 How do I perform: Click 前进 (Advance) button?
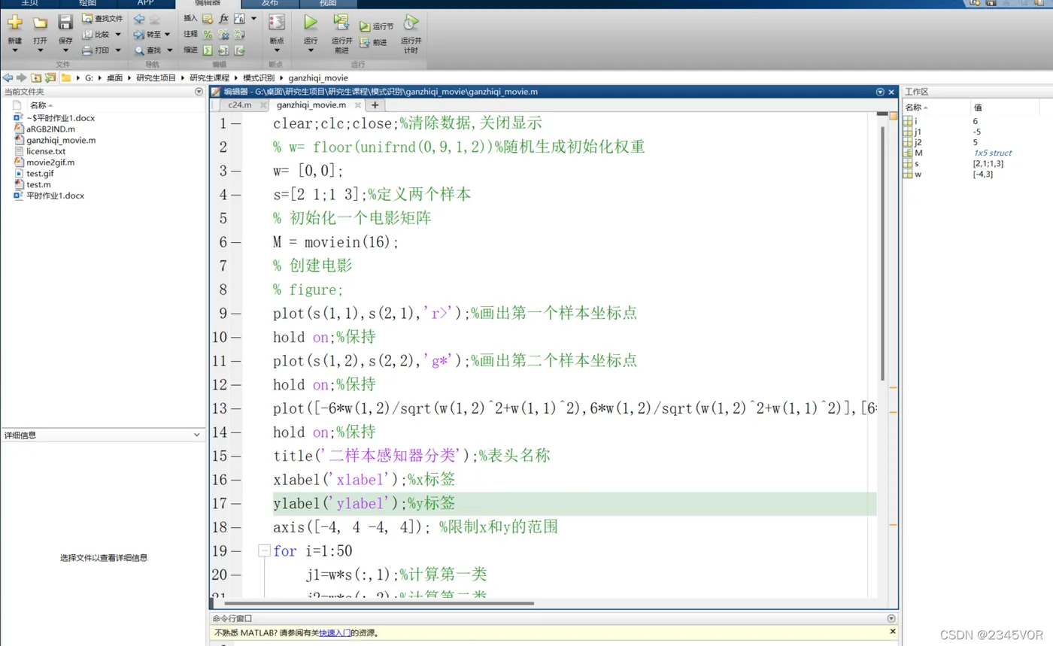pyautogui.click(x=373, y=43)
